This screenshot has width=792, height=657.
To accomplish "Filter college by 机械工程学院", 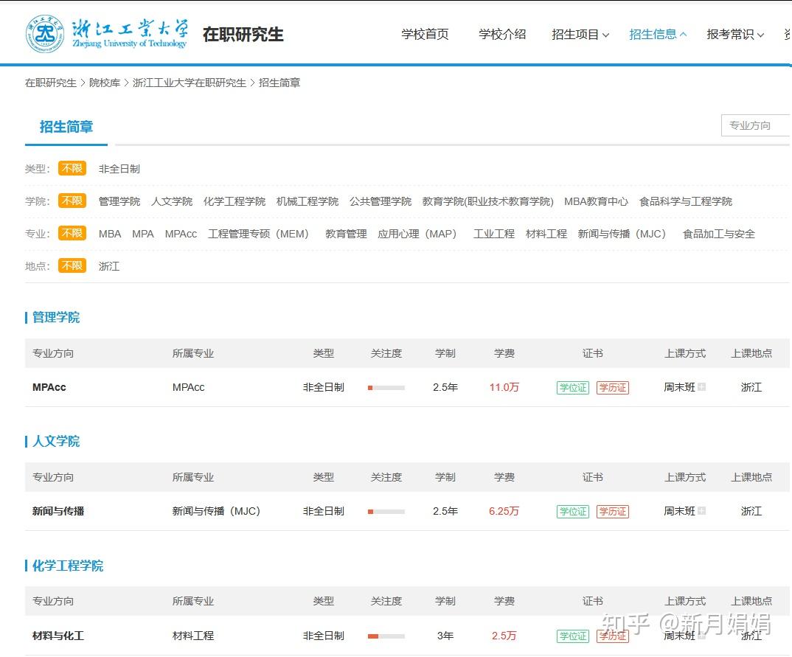I will pos(307,201).
